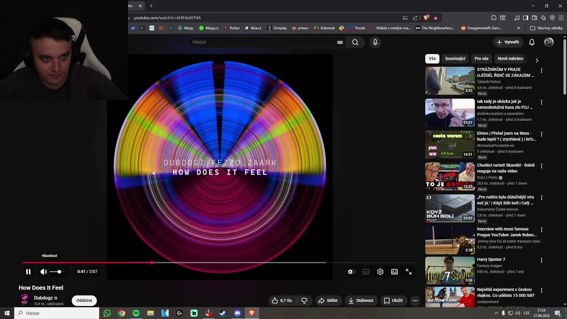The image size is (567, 319).
Task: Open the Mapy bookmark
Action: [x=186, y=28]
